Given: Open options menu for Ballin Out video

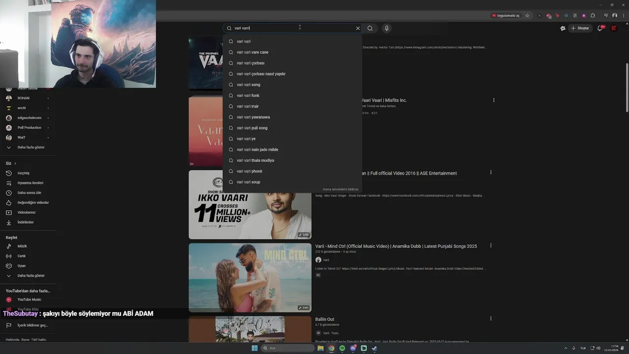Looking at the screenshot, I should coord(491,319).
